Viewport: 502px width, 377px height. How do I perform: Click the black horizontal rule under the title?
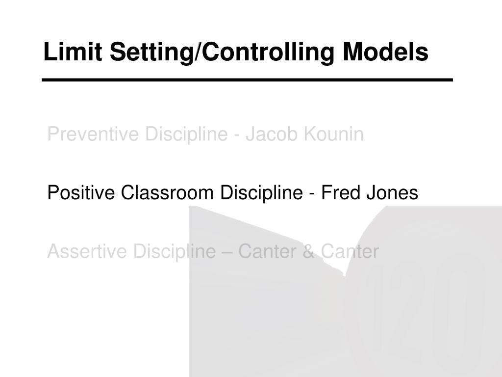point(247,80)
